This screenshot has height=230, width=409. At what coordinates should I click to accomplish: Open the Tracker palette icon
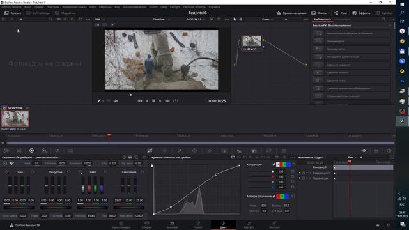(x=210, y=151)
